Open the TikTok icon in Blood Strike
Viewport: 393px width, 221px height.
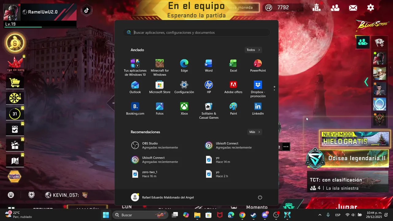(x=87, y=10)
